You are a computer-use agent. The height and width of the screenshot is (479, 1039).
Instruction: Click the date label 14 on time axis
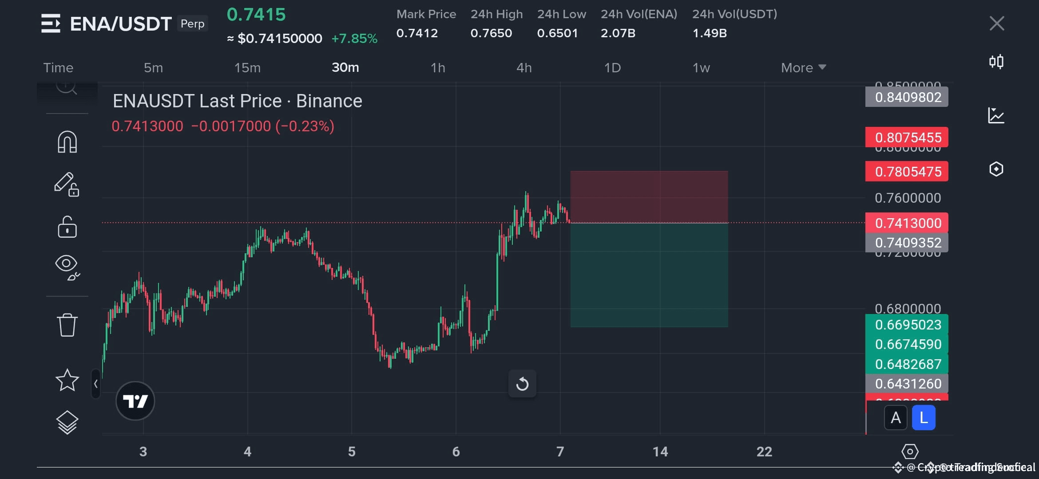(660, 452)
